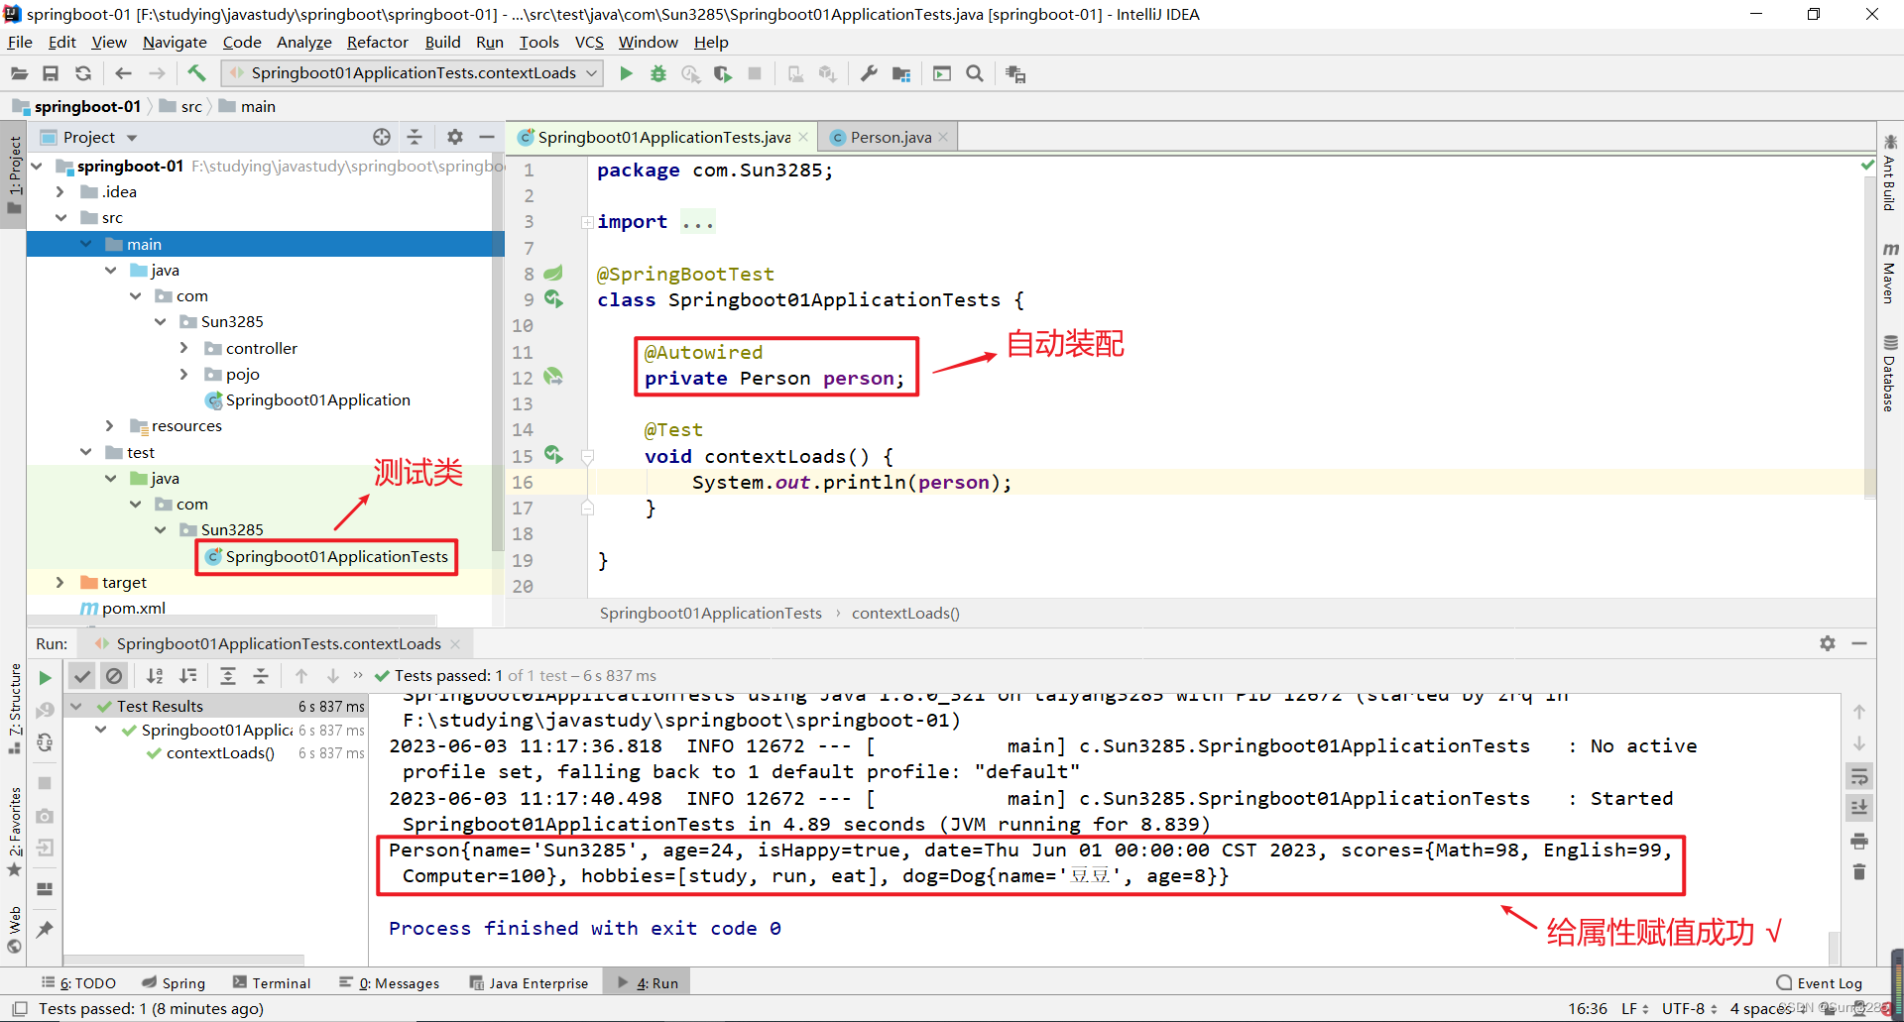
Task: Rerun tests with the green play icon in Run panel
Action: [x=45, y=678]
